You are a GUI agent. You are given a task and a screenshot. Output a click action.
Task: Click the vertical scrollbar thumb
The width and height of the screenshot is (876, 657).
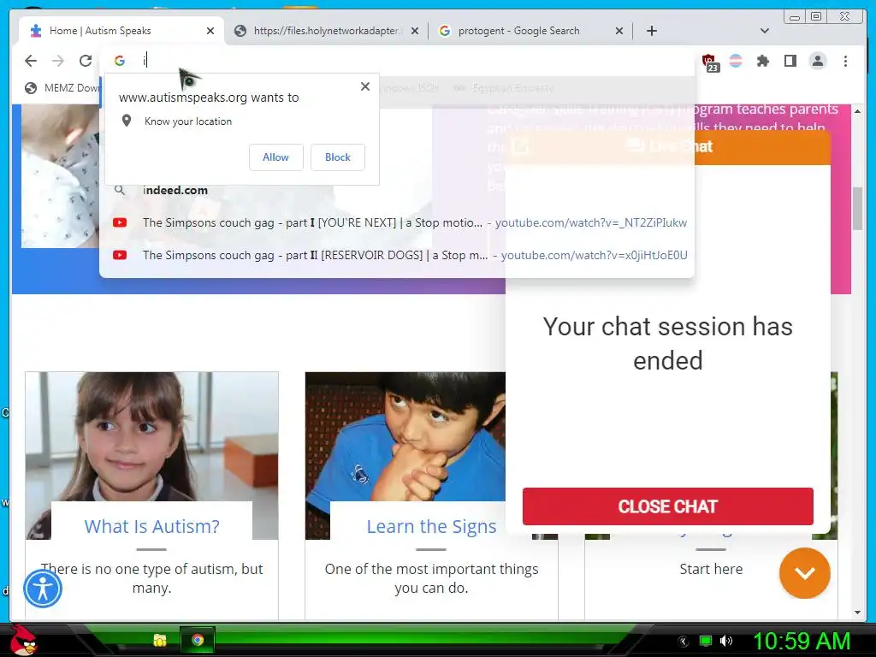[x=857, y=209]
